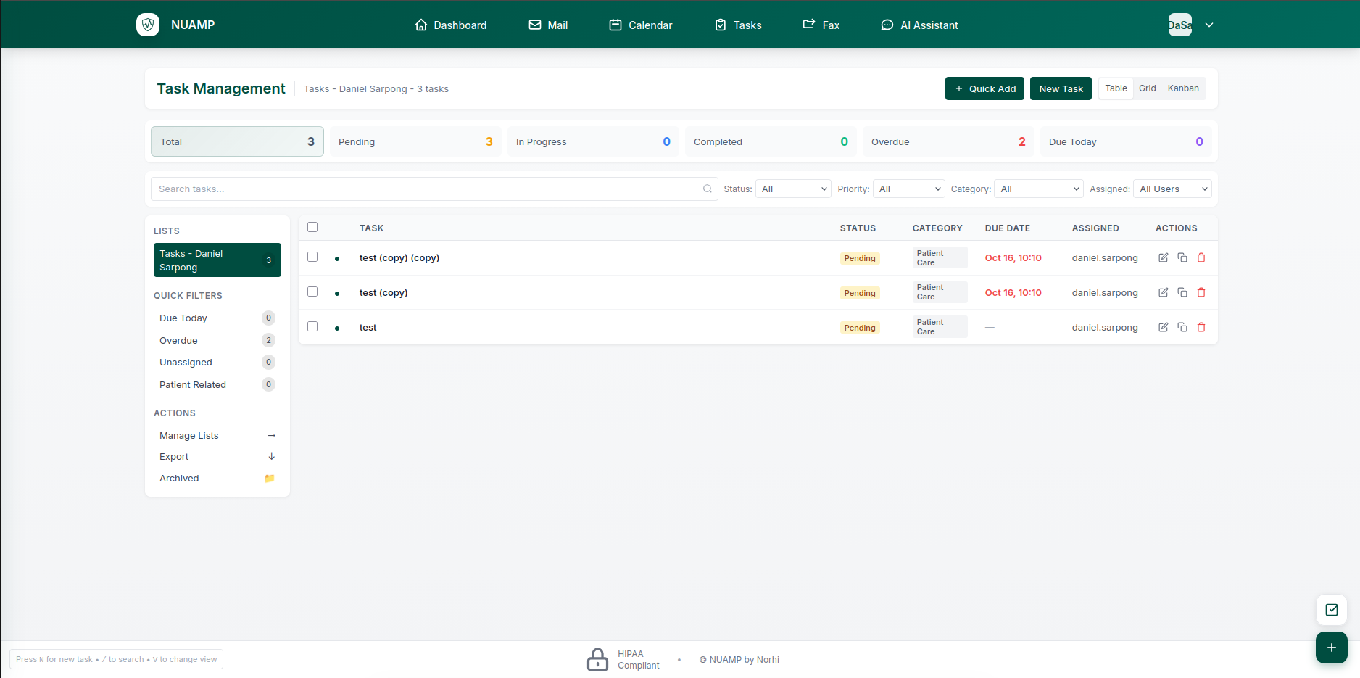Select the checkbox for the "test" task
Image resolution: width=1360 pixels, height=678 pixels.
tap(312, 326)
